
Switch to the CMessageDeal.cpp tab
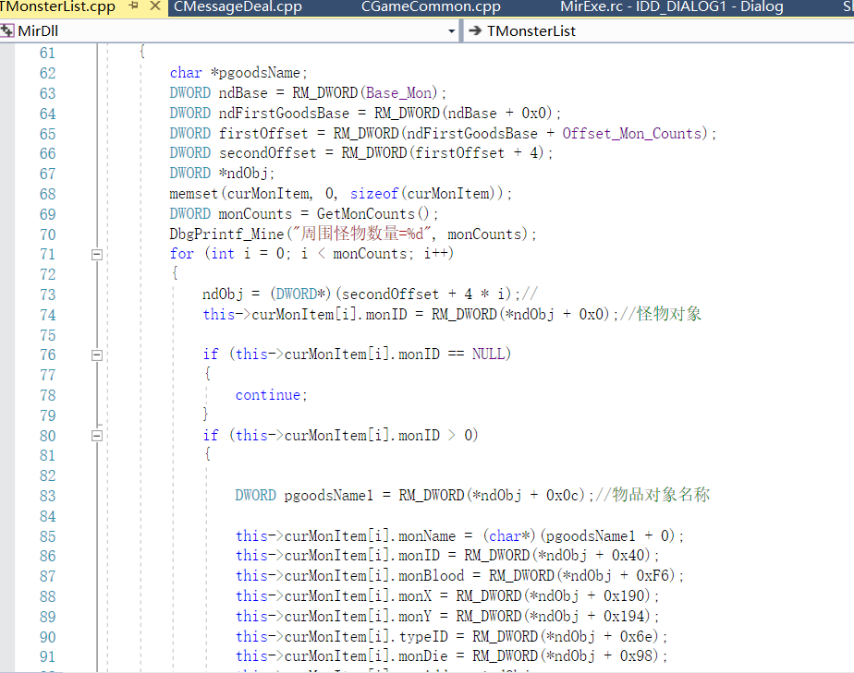click(x=238, y=7)
